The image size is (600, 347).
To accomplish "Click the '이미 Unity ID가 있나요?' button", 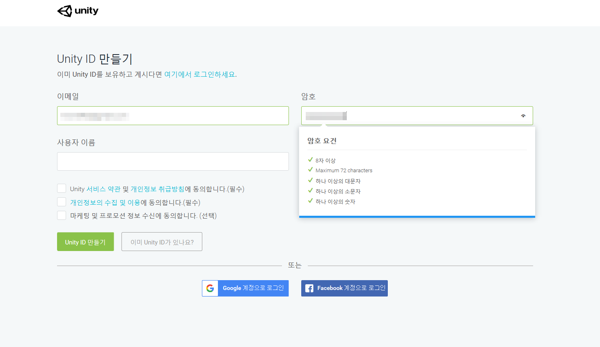I will tap(162, 242).
